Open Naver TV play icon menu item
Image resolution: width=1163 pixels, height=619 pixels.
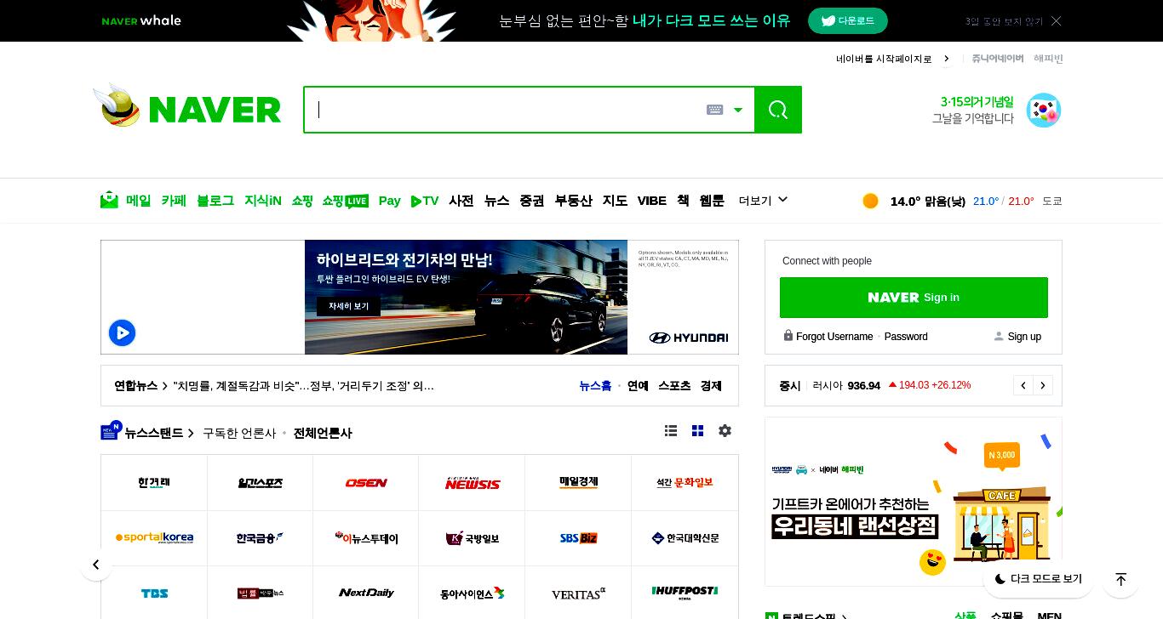pos(424,201)
